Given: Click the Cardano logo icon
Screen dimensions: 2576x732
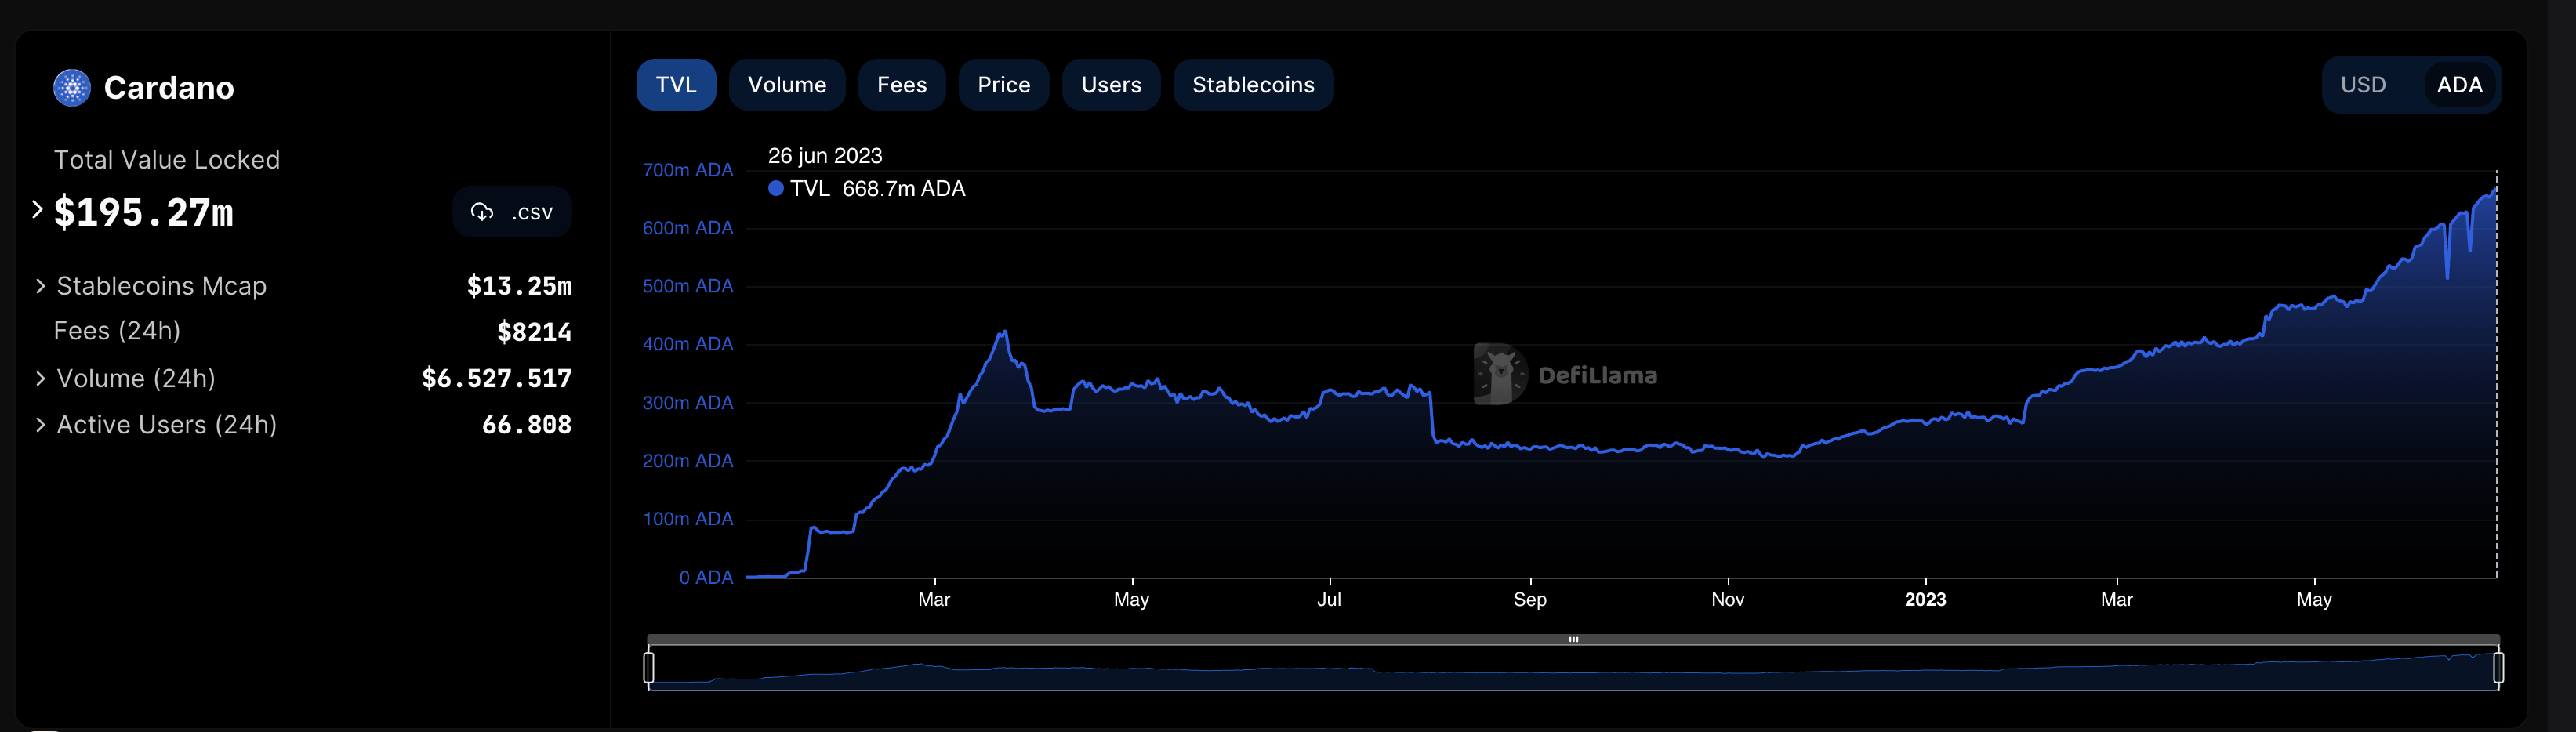Looking at the screenshot, I should point(72,88).
